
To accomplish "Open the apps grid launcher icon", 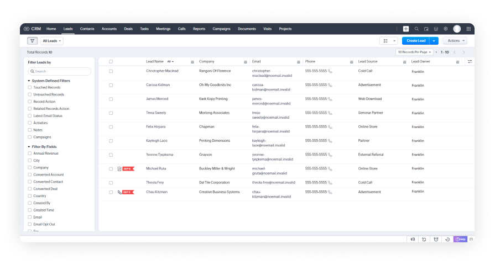I will (468, 29).
